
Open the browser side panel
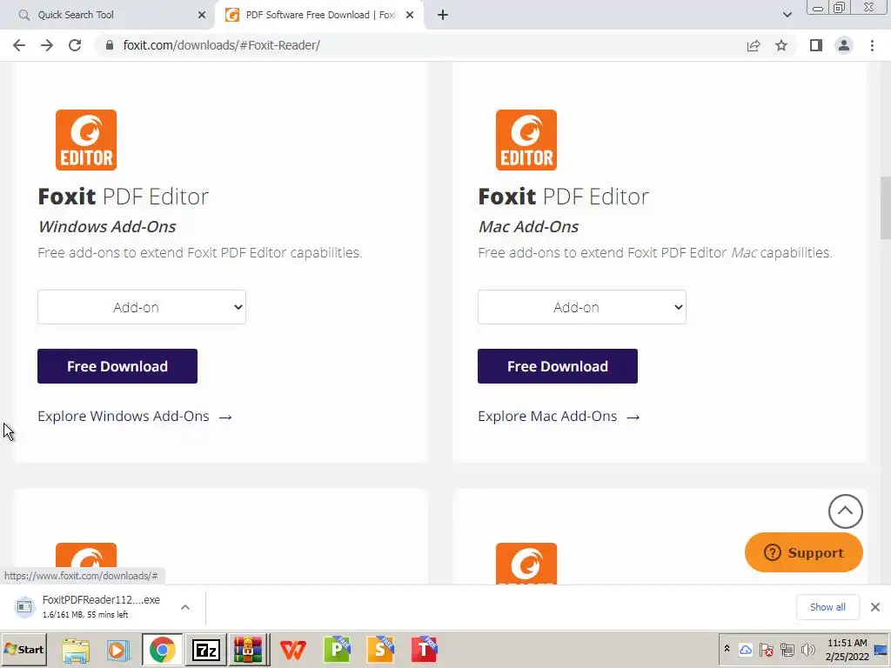816,45
